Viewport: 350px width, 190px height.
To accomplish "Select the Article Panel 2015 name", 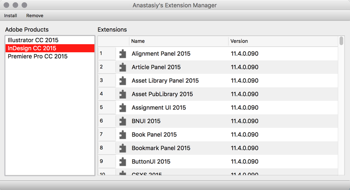I will (156, 67).
